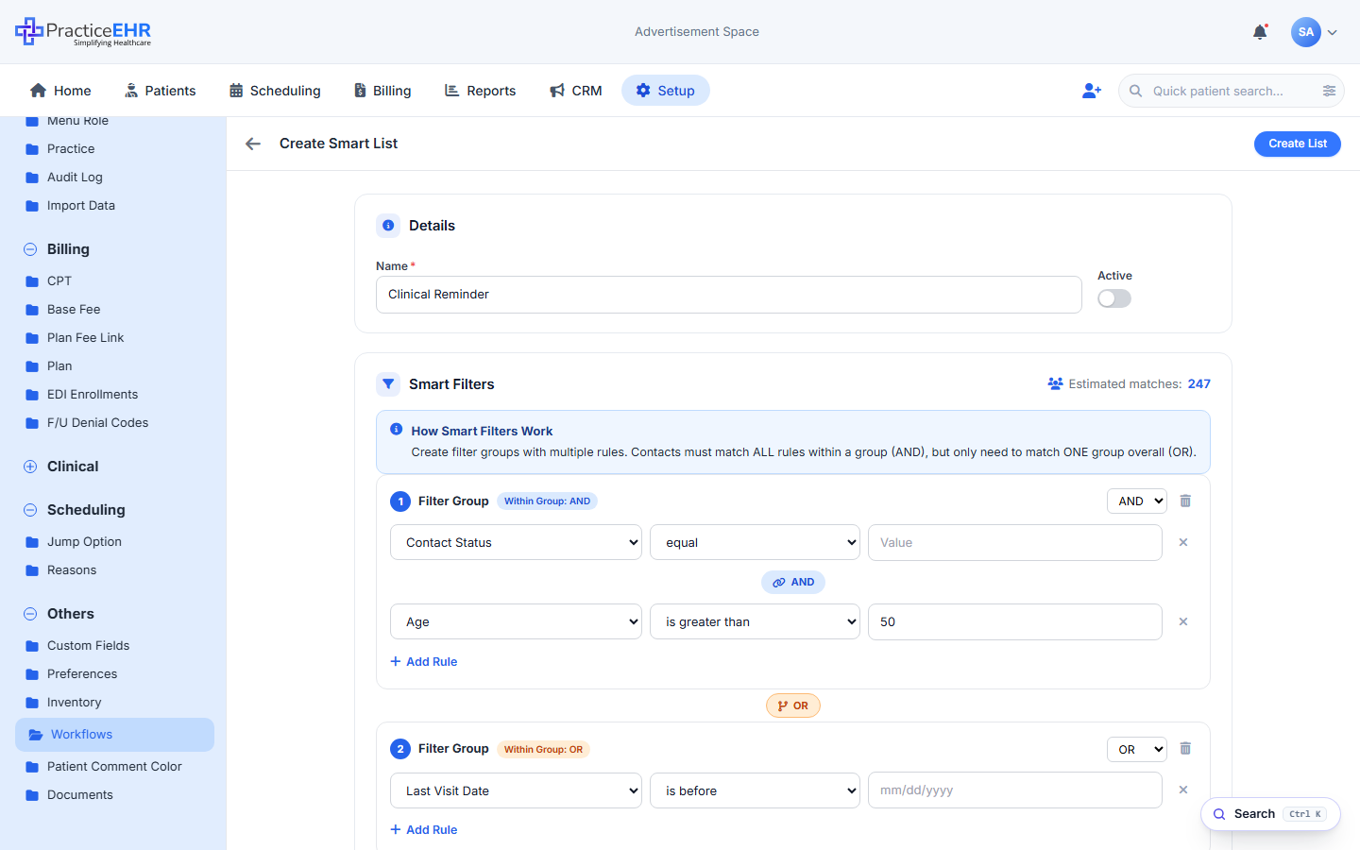Toggle the Active switch
1360x850 pixels.
pyautogui.click(x=1114, y=298)
